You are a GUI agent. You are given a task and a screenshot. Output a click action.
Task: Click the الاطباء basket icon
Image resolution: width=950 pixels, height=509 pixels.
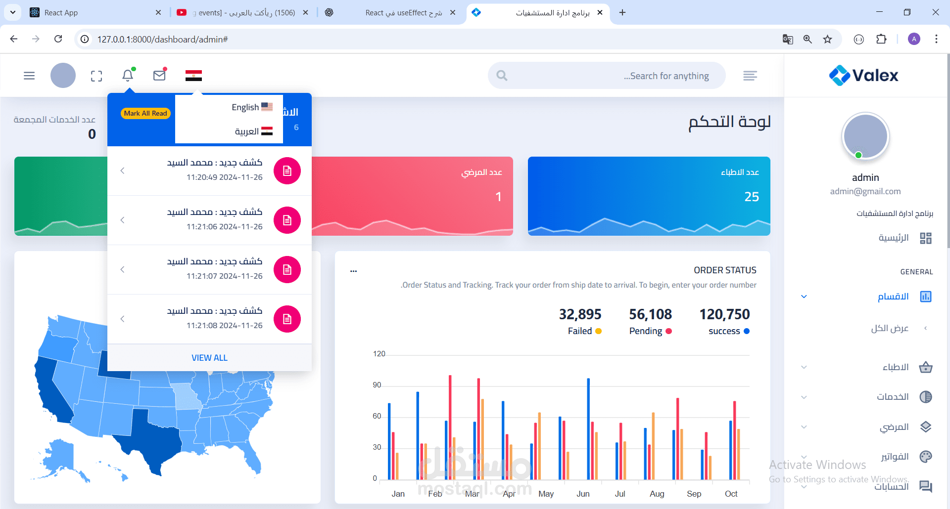coord(926,367)
